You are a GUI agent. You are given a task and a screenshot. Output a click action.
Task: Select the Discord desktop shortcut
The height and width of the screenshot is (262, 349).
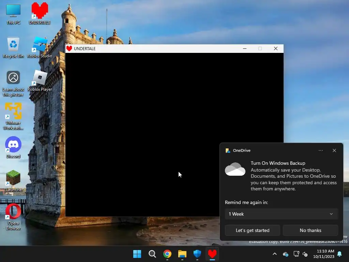[x=13, y=147]
